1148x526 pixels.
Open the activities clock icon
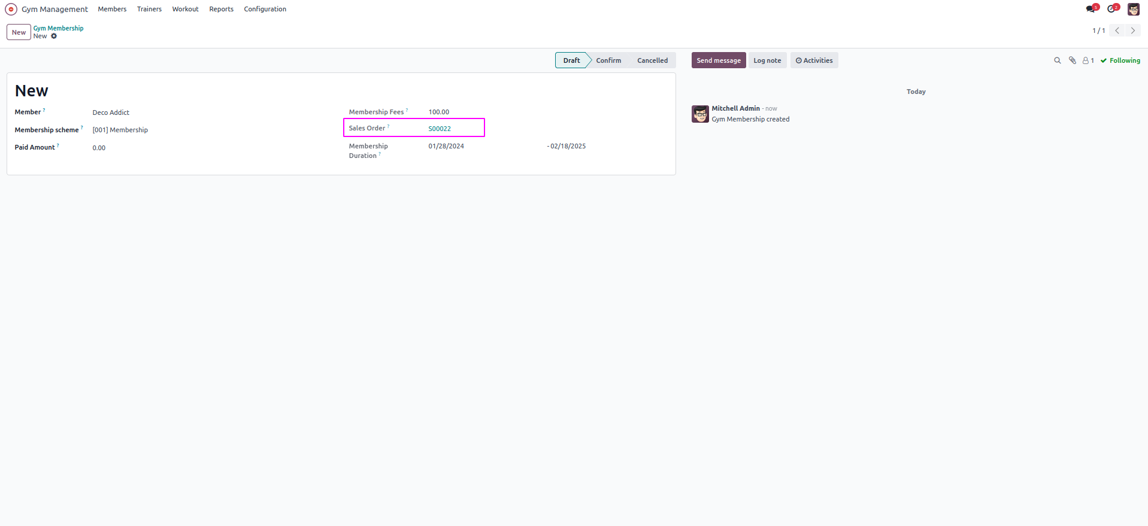point(1112,9)
